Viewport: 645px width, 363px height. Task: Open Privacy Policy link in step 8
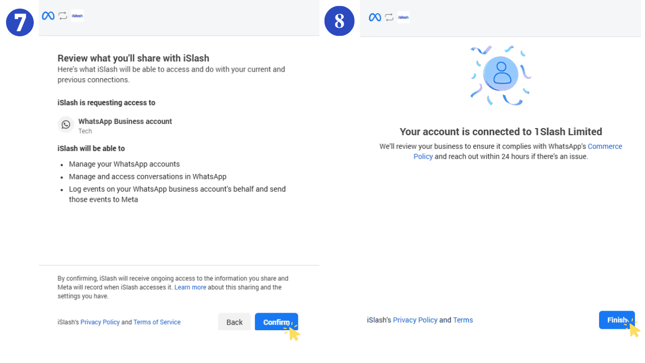click(x=415, y=320)
